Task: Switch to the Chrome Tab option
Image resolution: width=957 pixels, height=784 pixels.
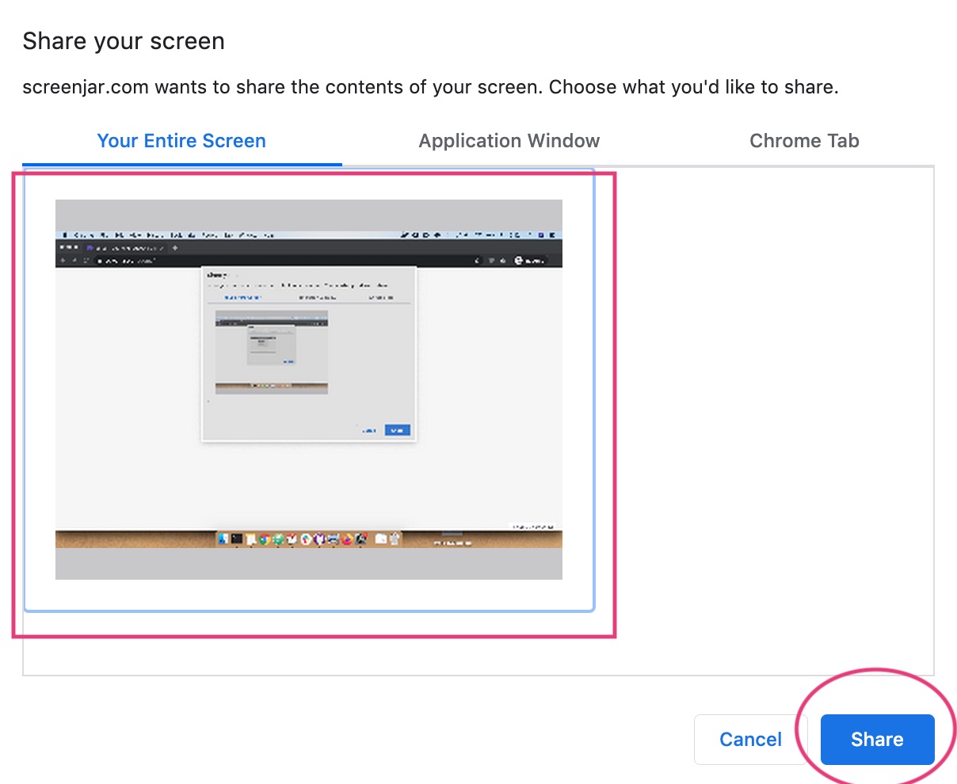Action: tap(804, 140)
